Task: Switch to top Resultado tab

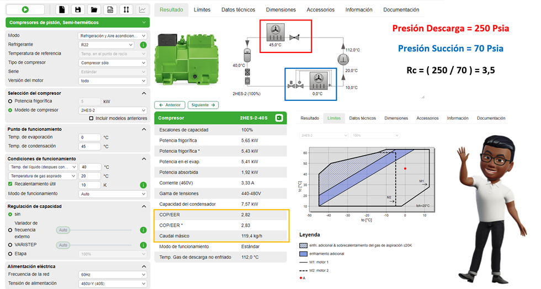Action: [171, 10]
